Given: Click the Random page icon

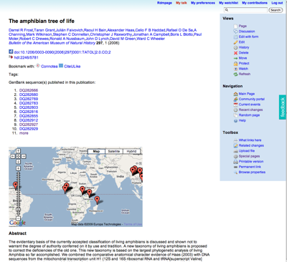Looking at the screenshot, I should click(235, 115).
